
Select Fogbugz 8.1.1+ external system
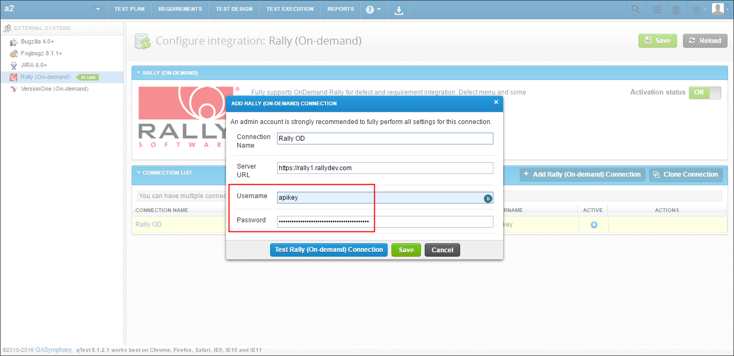tap(41, 53)
